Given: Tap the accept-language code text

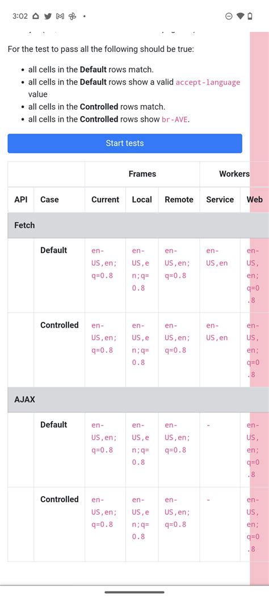Looking at the screenshot, I should click(x=208, y=82).
